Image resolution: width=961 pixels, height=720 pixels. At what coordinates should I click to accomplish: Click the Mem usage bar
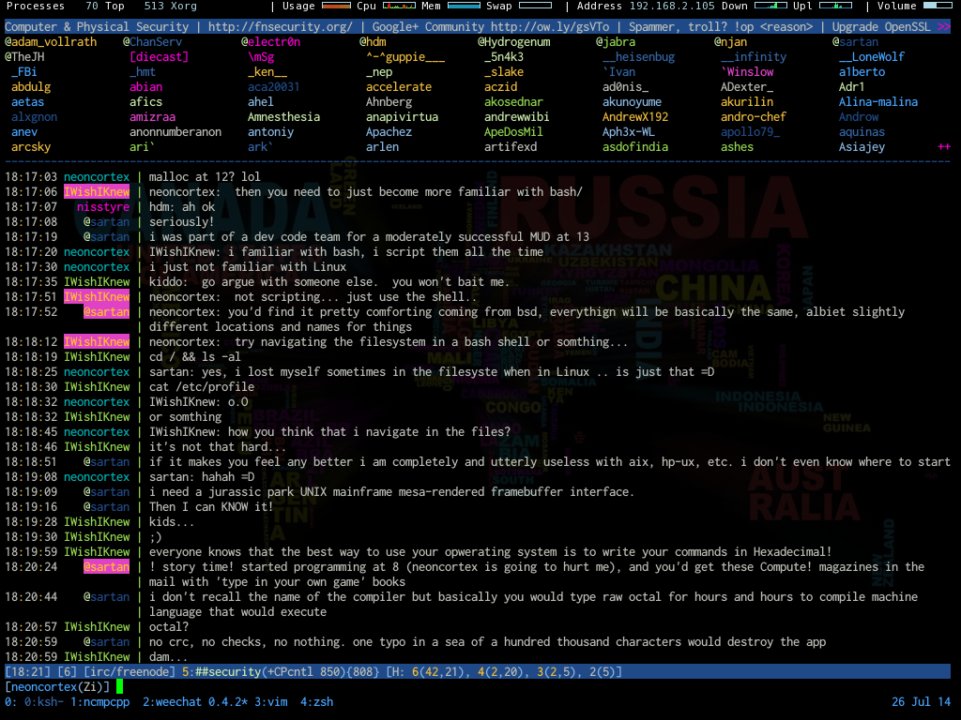(x=464, y=6)
